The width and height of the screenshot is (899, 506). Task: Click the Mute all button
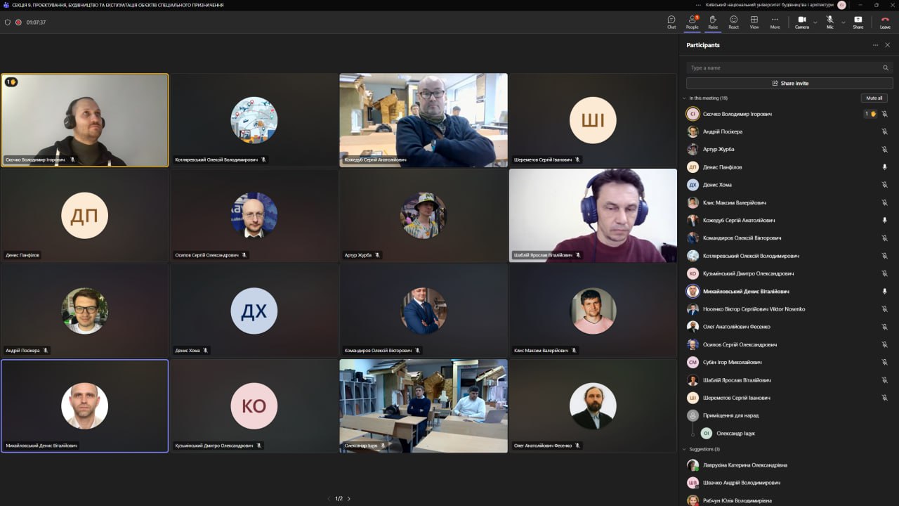(874, 98)
